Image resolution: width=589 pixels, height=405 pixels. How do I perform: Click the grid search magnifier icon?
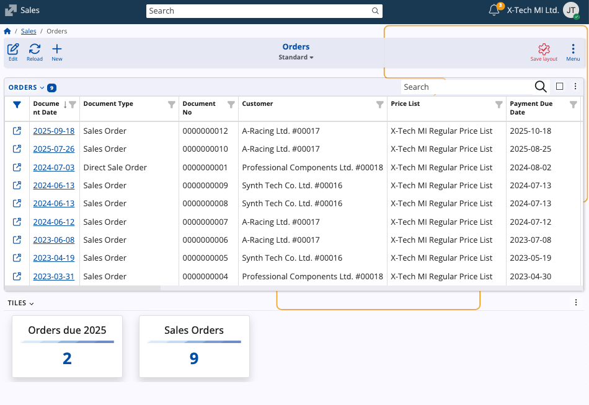[541, 87]
